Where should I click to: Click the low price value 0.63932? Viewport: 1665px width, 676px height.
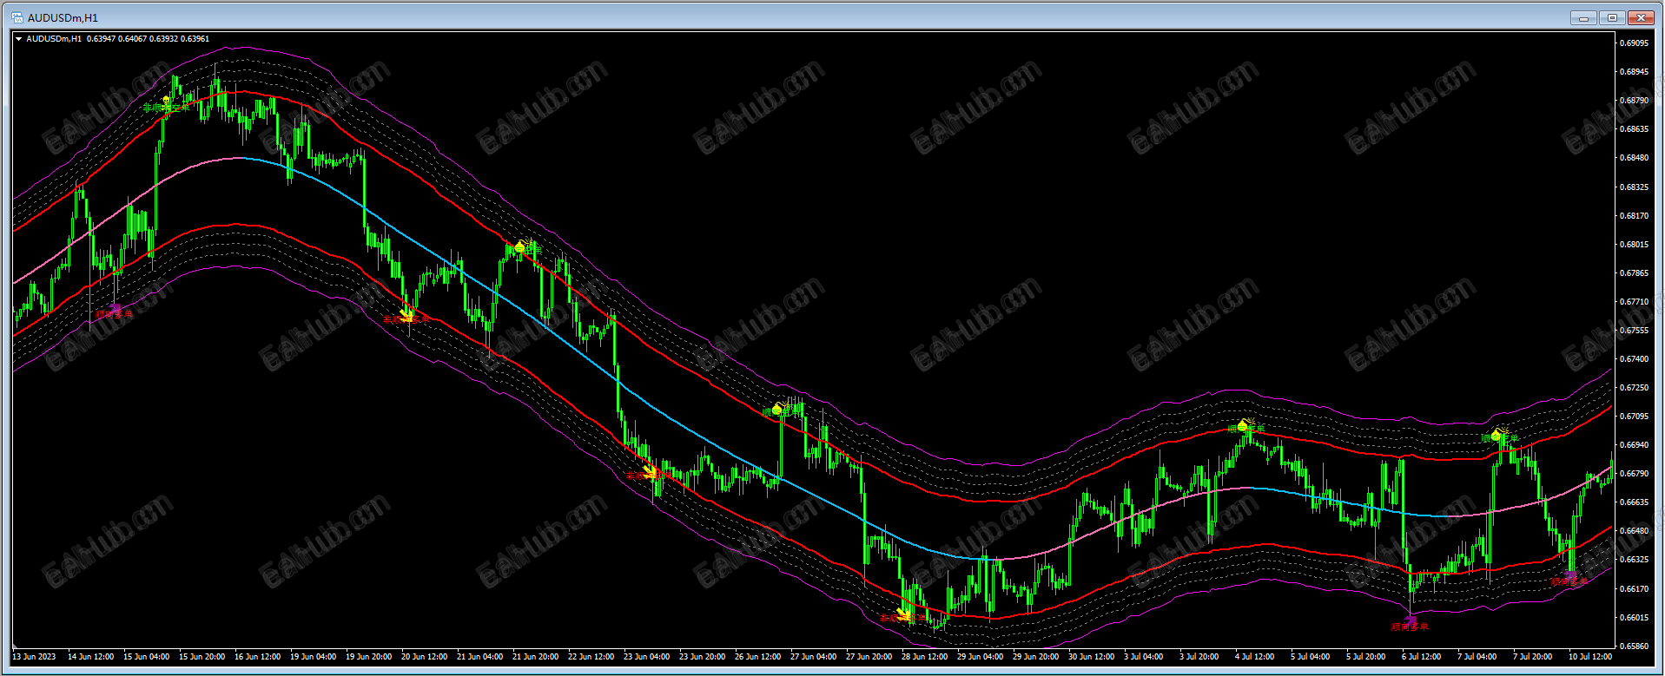coord(163,39)
